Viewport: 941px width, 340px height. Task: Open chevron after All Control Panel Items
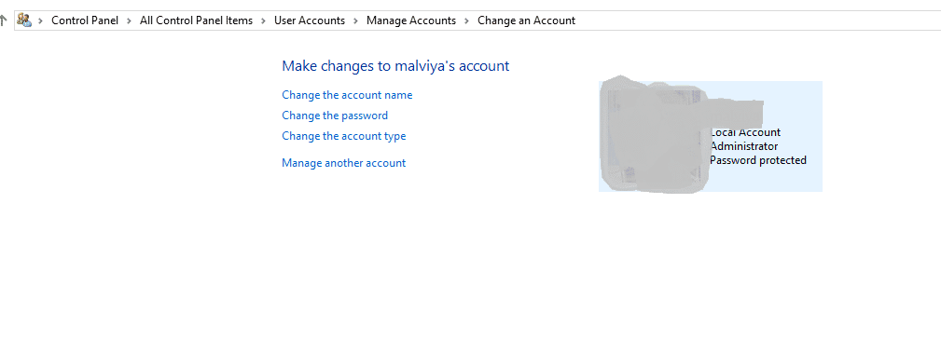coord(263,20)
